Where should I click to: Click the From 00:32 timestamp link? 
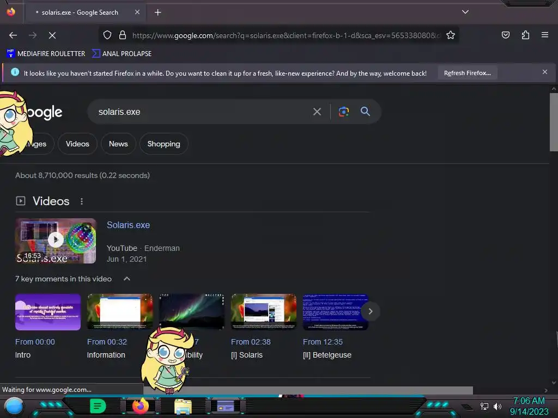107,342
